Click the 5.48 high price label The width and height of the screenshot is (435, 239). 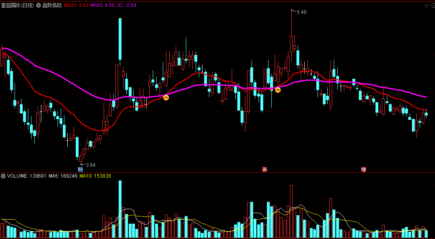pyautogui.click(x=302, y=12)
